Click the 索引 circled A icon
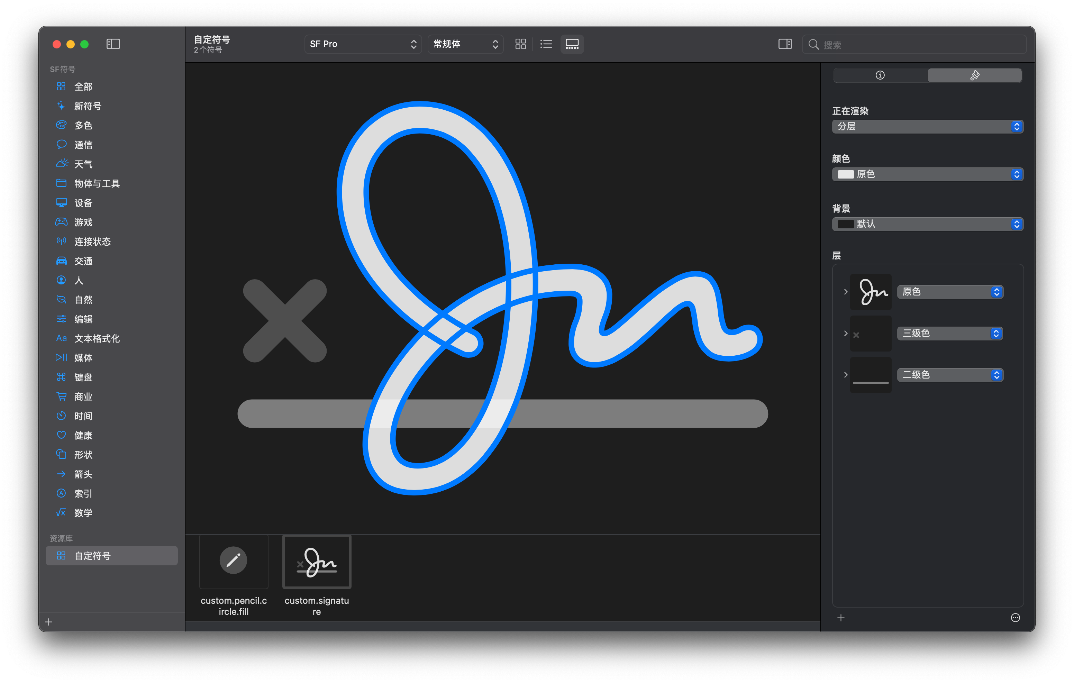This screenshot has height=683, width=1074. [61, 493]
